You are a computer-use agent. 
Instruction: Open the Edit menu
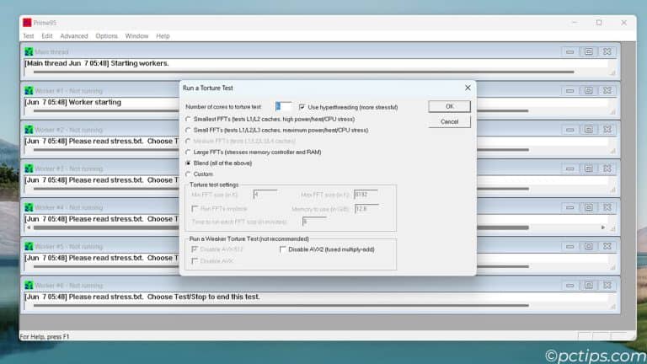tap(47, 36)
